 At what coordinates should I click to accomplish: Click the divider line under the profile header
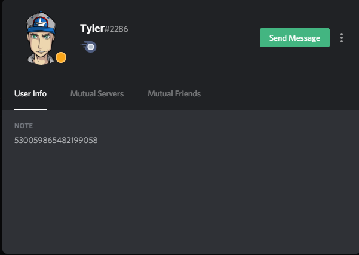pyautogui.click(x=180, y=77)
